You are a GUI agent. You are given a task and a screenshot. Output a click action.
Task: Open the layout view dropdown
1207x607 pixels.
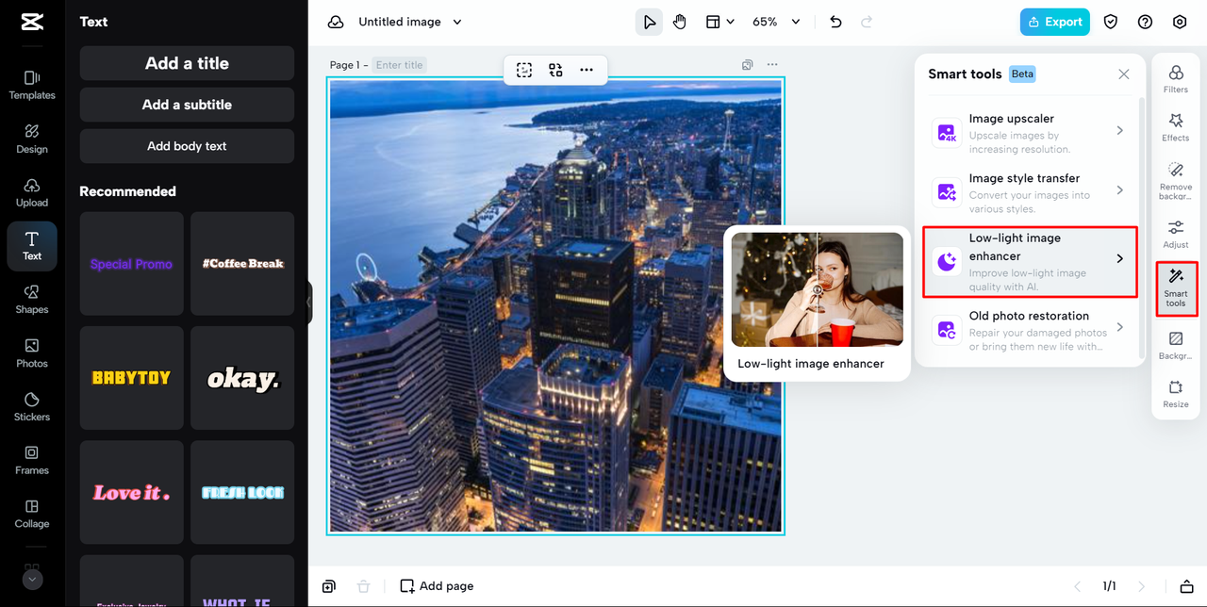click(720, 22)
